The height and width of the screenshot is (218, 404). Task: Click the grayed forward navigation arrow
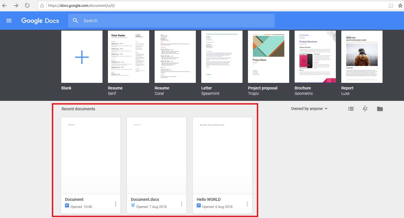tap(16, 5)
